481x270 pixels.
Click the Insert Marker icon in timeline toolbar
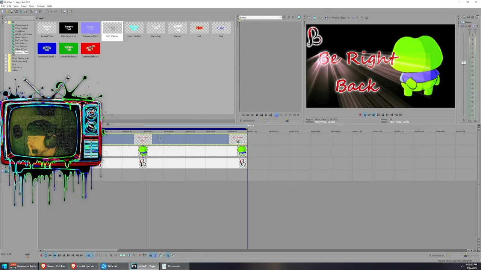click(x=140, y=255)
